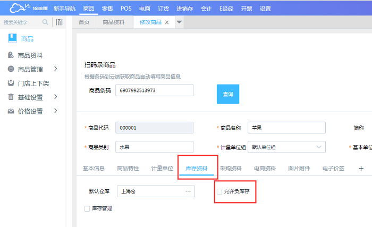
Task: Click the blue 查询 button
Action: click(227, 94)
